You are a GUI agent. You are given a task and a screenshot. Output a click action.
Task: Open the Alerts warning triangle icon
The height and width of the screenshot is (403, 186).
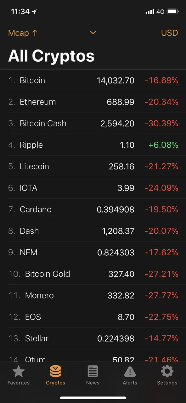tap(130, 372)
